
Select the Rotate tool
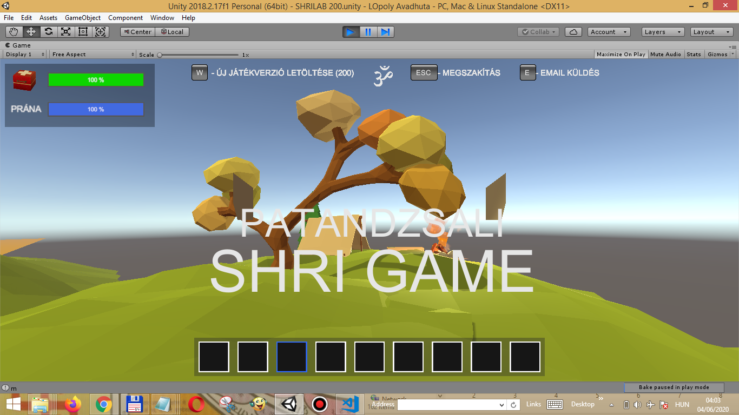pyautogui.click(x=48, y=32)
